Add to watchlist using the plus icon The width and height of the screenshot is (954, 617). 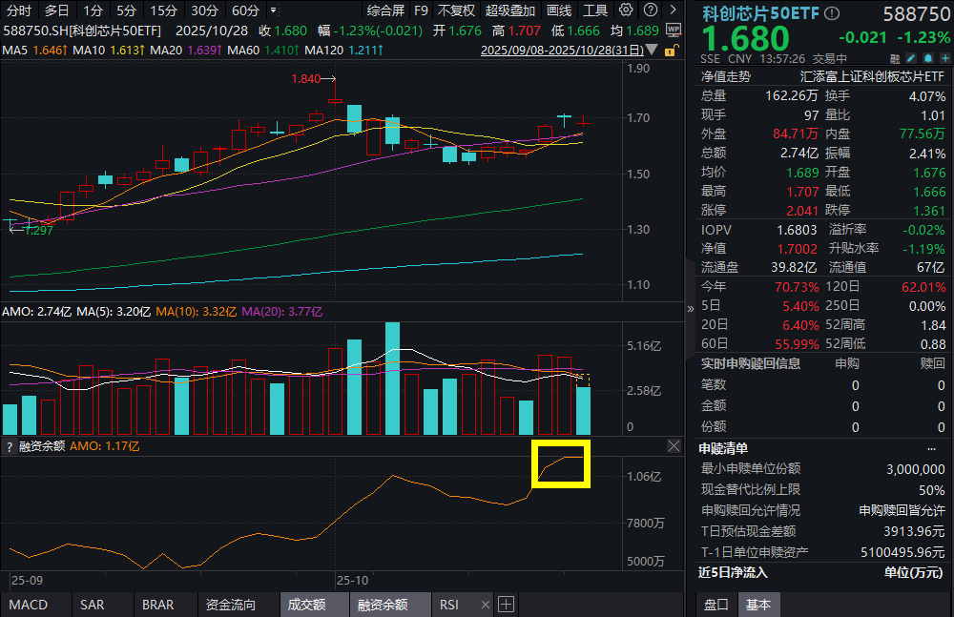coord(944,59)
